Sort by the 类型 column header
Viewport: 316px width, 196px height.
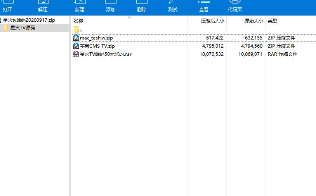click(x=272, y=21)
